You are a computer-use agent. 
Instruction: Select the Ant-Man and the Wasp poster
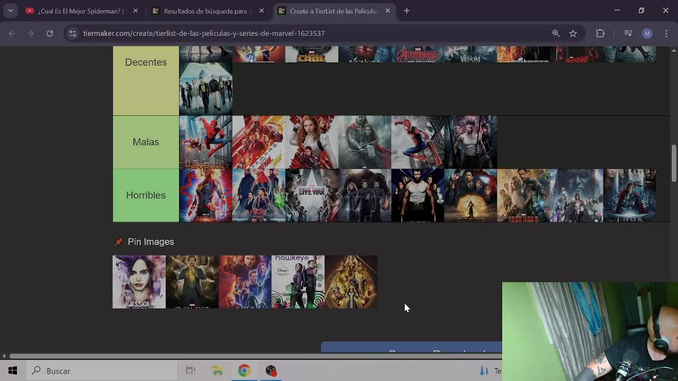point(258,142)
